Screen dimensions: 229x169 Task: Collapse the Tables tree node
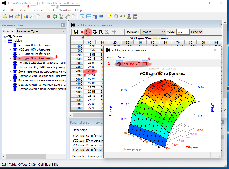click(5, 41)
